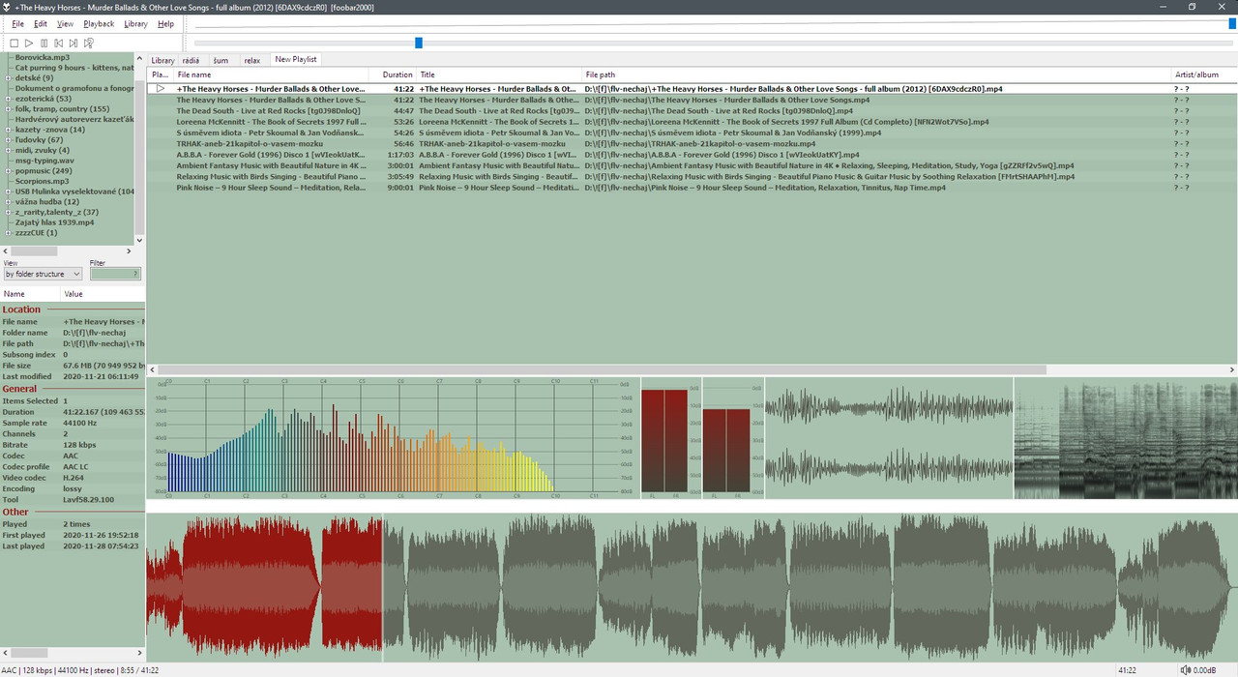The height and width of the screenshot is (677, 1238).
Task: Open the 'by folder structure' View dropdown
Action: pos(43,275)
